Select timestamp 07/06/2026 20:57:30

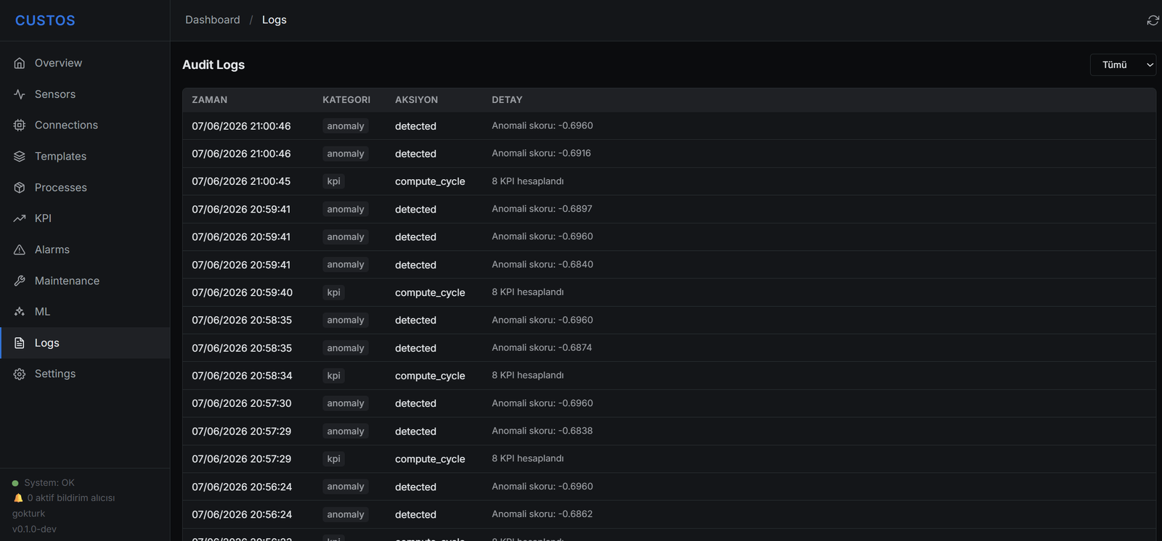click(242, 403)
